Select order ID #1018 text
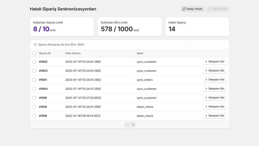The height and width of the screenshot is (146, 259). tap(43, 107)
